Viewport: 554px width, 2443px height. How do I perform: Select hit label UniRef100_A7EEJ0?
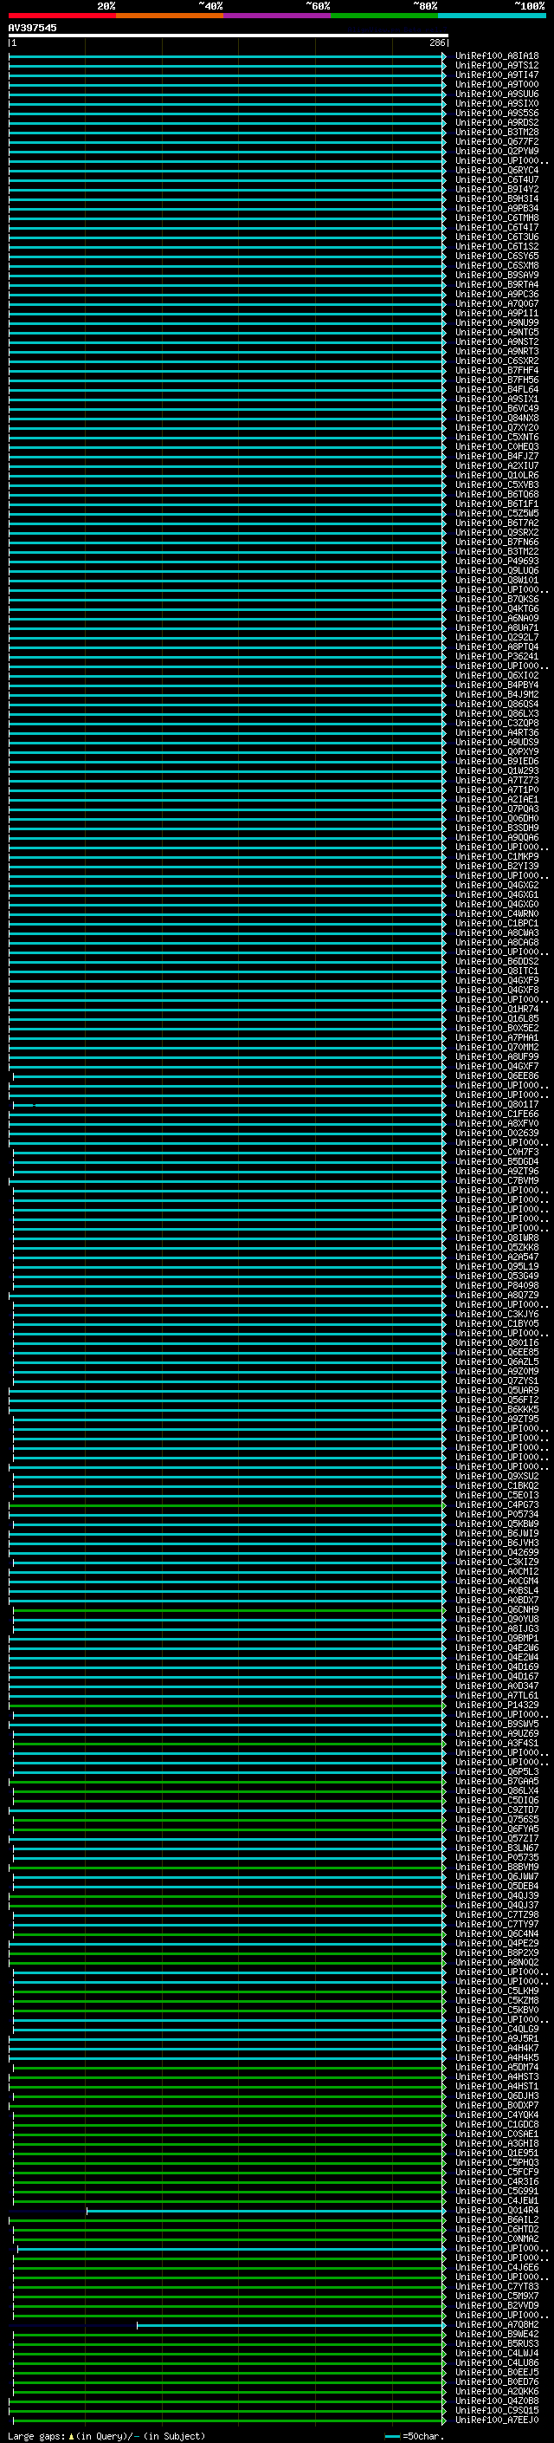[x=497, y=2420]
